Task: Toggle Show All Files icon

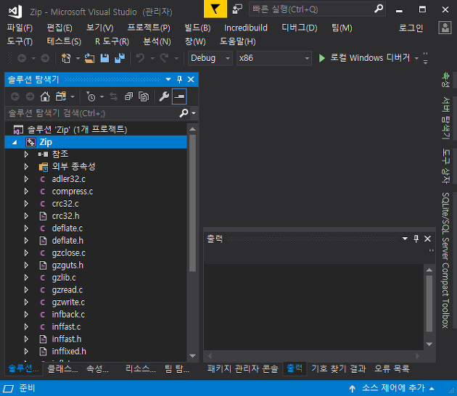Action: click(x=144, y=96)
